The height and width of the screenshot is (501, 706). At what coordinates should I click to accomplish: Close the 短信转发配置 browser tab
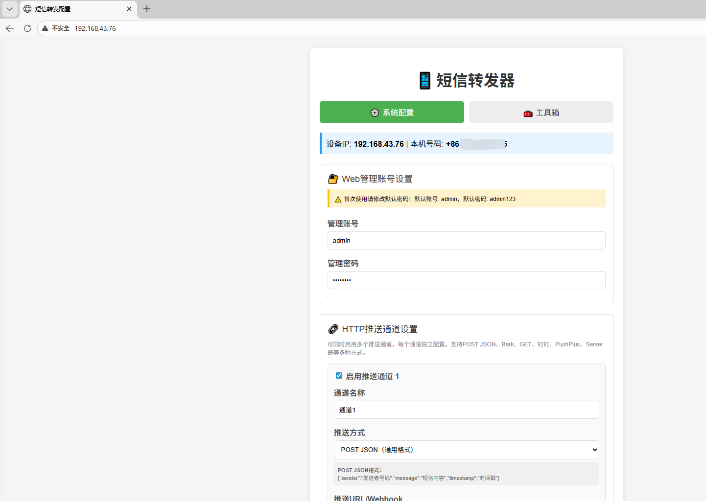coord(129,9)
